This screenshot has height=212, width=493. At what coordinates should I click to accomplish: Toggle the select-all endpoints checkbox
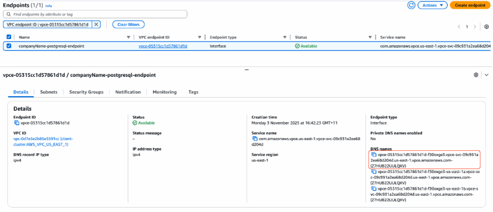(9, 37)
